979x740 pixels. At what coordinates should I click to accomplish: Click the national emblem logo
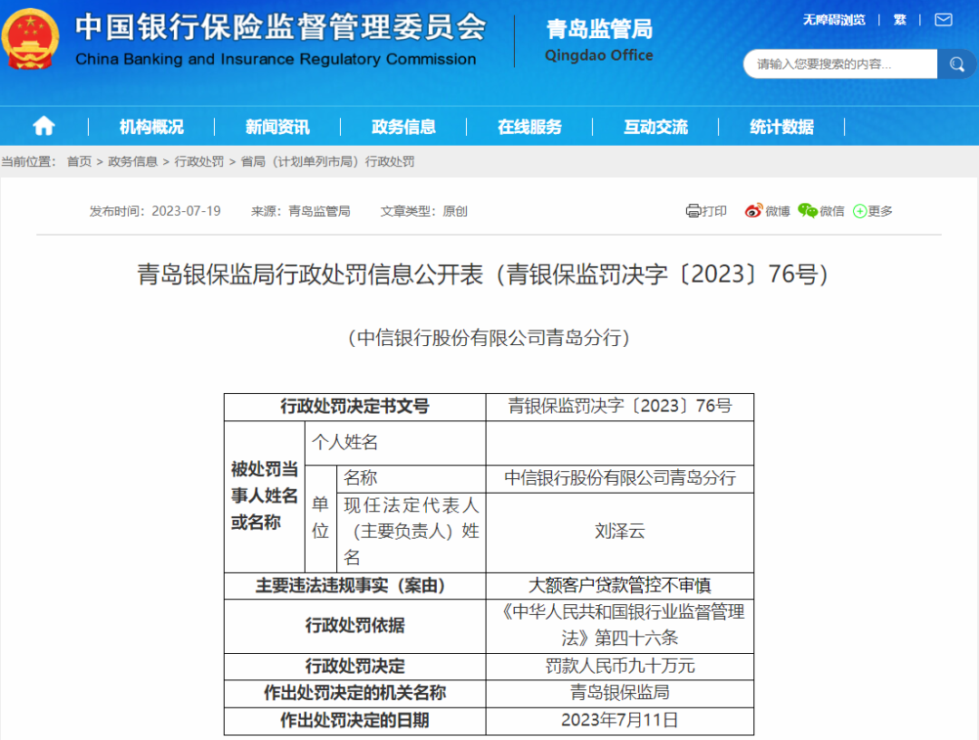[32, 39]
